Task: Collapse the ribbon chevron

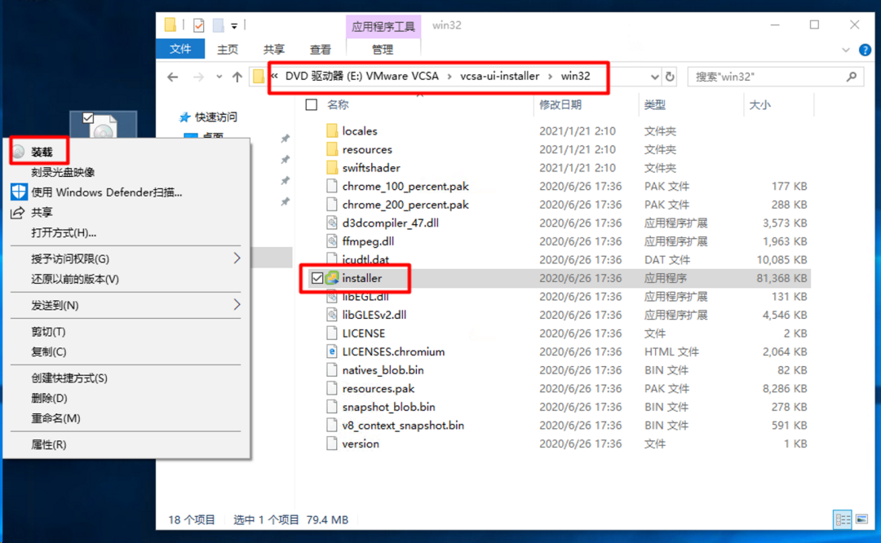Action: point(846,50)
